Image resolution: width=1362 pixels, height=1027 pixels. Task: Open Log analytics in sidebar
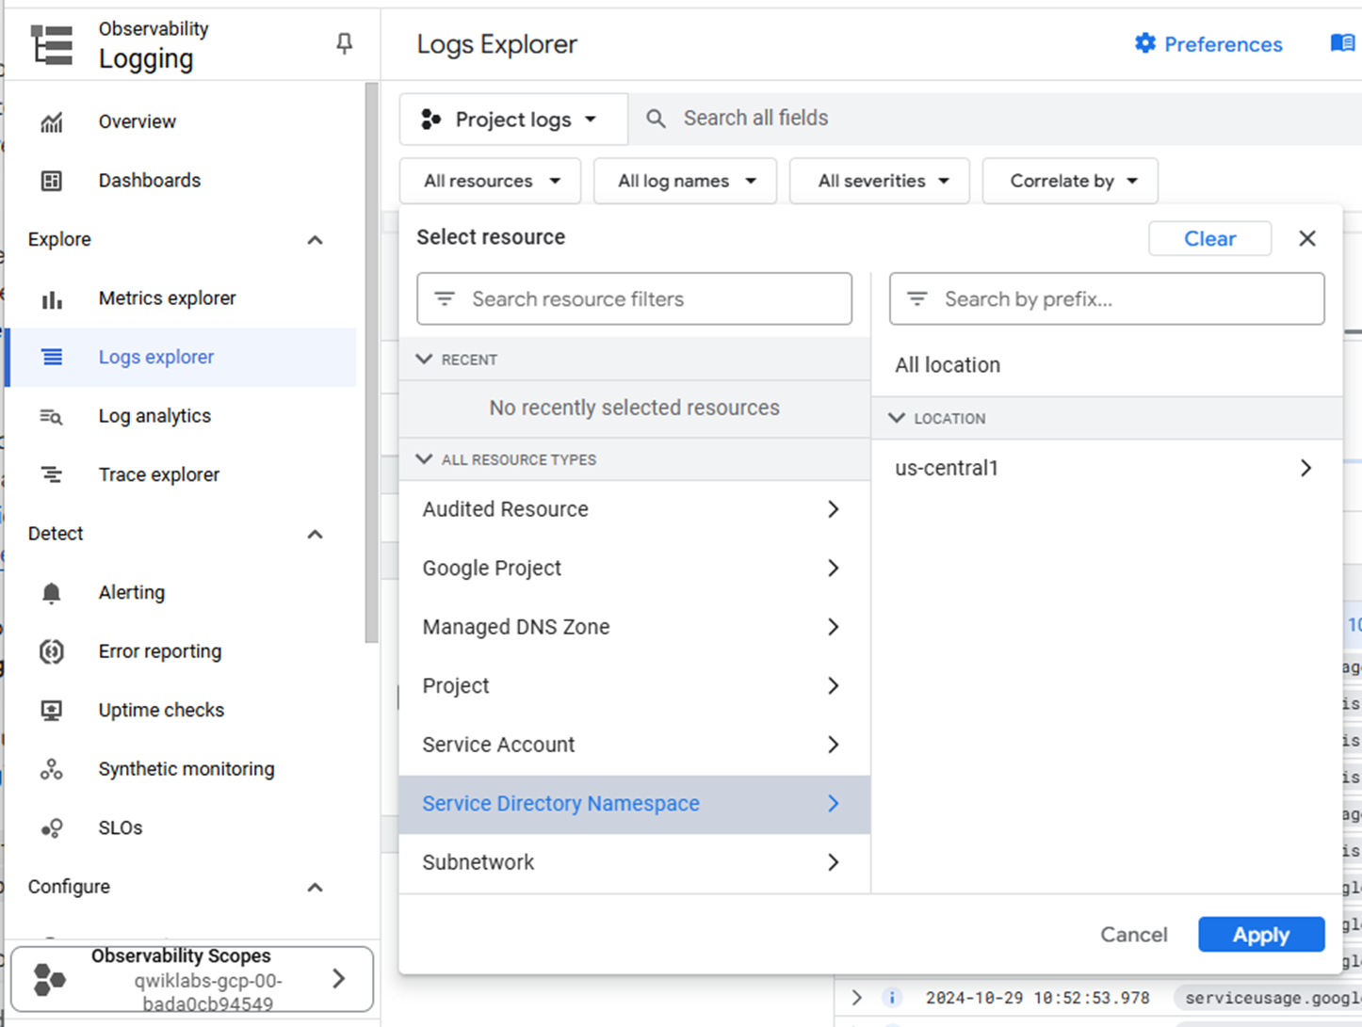(154, 416)
